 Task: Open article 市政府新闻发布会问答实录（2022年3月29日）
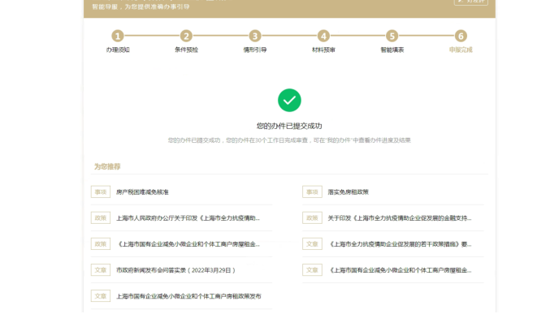pos(175,270)
